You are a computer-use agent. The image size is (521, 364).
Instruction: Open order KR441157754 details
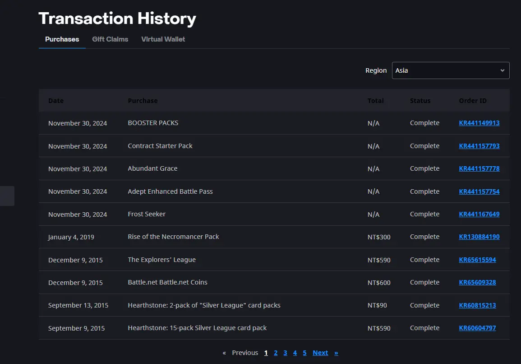[479, 191]
